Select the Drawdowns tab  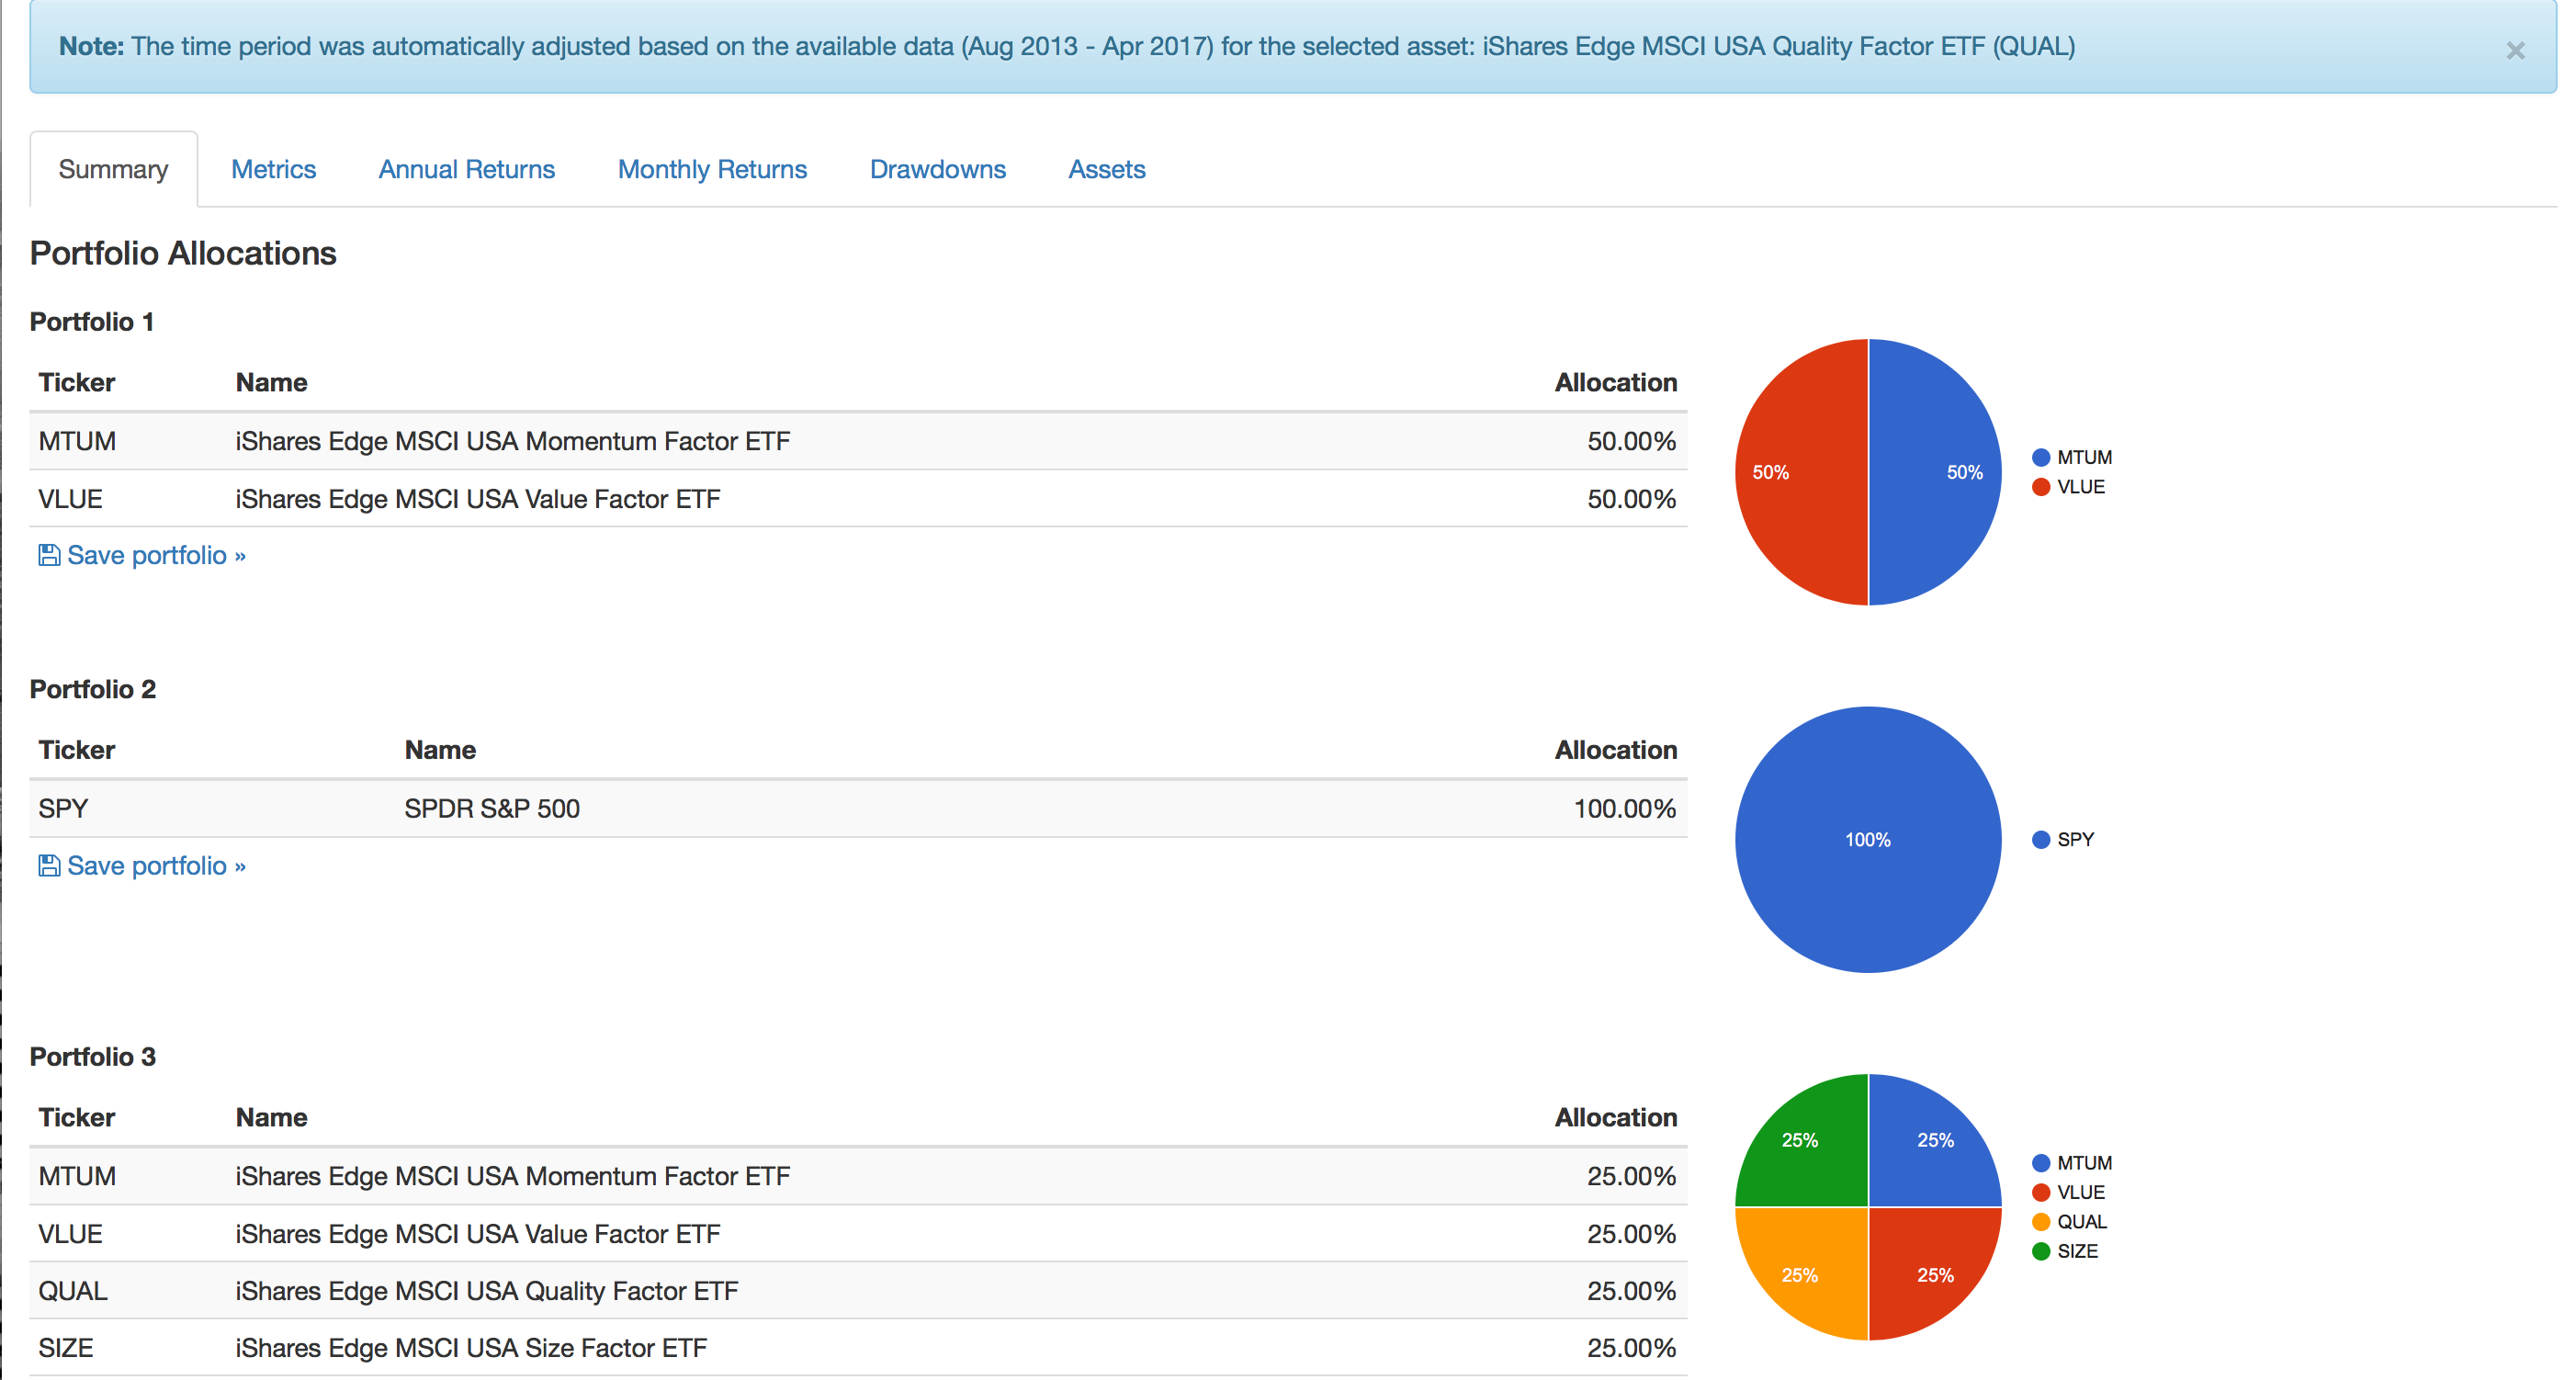937,169
